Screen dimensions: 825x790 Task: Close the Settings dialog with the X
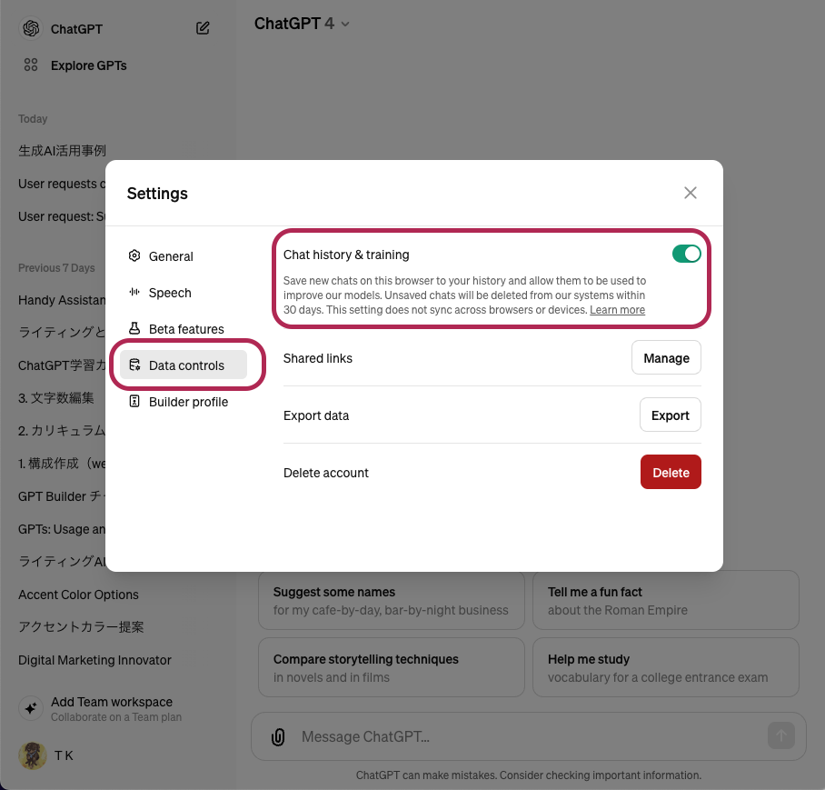click(x=691, y=193)
